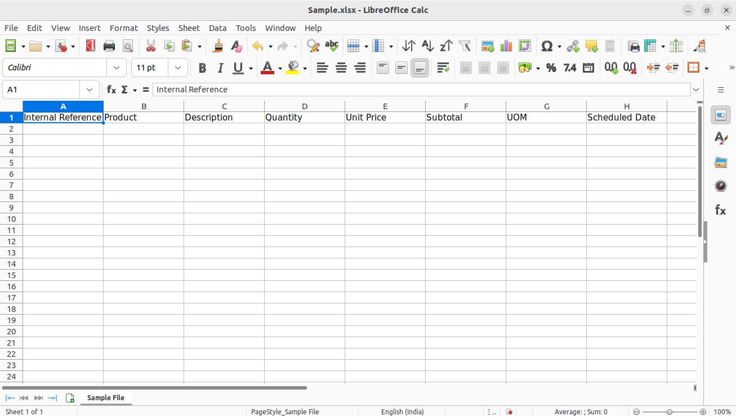Screen dimensions: 736x416
Task: Open the Data menu
Action: pos(218,28)
